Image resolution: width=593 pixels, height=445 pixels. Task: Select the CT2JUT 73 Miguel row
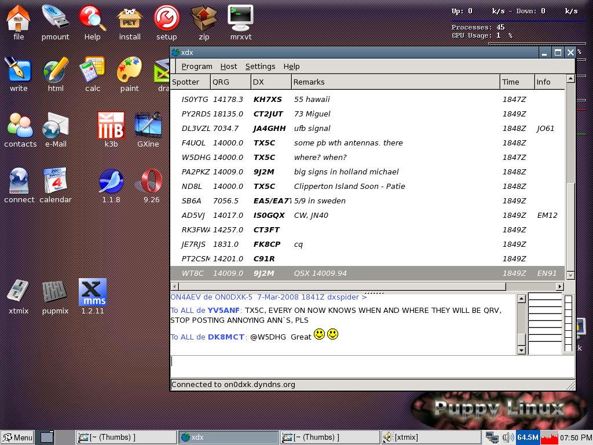click(368, 114)
